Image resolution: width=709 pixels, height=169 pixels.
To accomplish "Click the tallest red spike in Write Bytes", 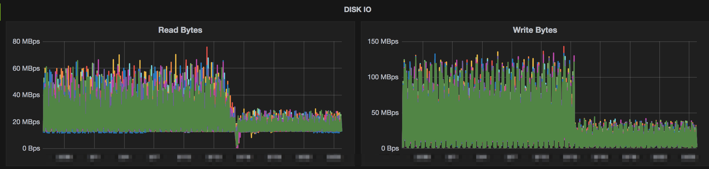I will (x=564, y=48).
